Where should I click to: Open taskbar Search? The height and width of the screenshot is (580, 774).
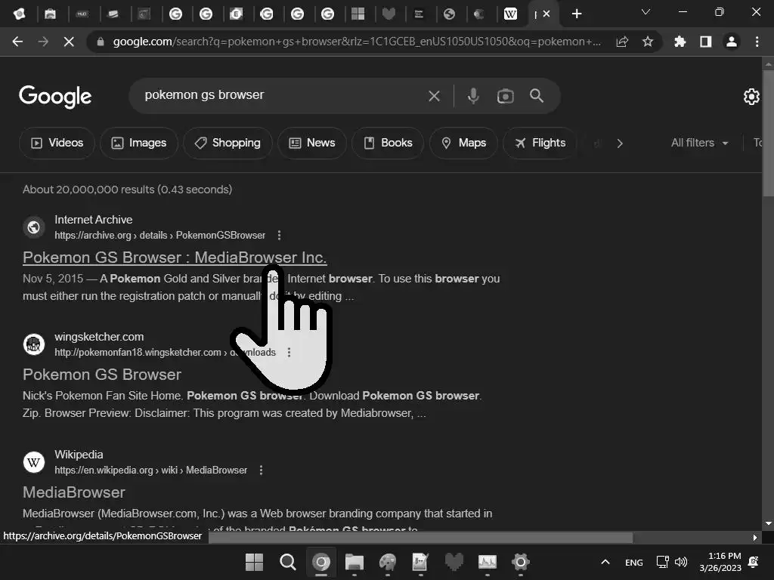[x=288, y=562]
